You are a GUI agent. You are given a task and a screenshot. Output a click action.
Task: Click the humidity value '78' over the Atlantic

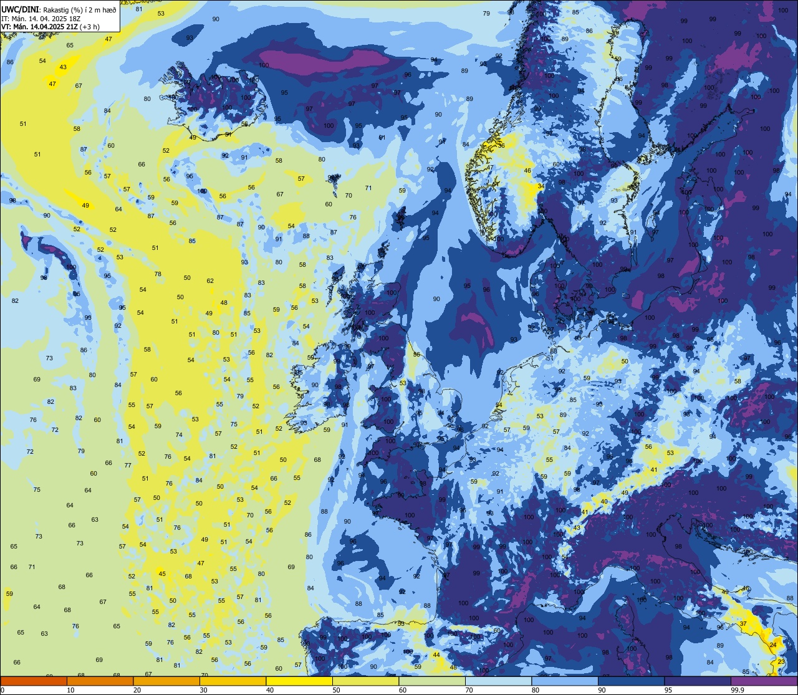coord(158,274)
